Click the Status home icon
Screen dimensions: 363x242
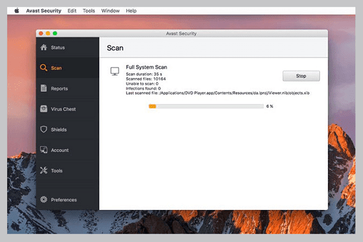(x=44, y=47)
